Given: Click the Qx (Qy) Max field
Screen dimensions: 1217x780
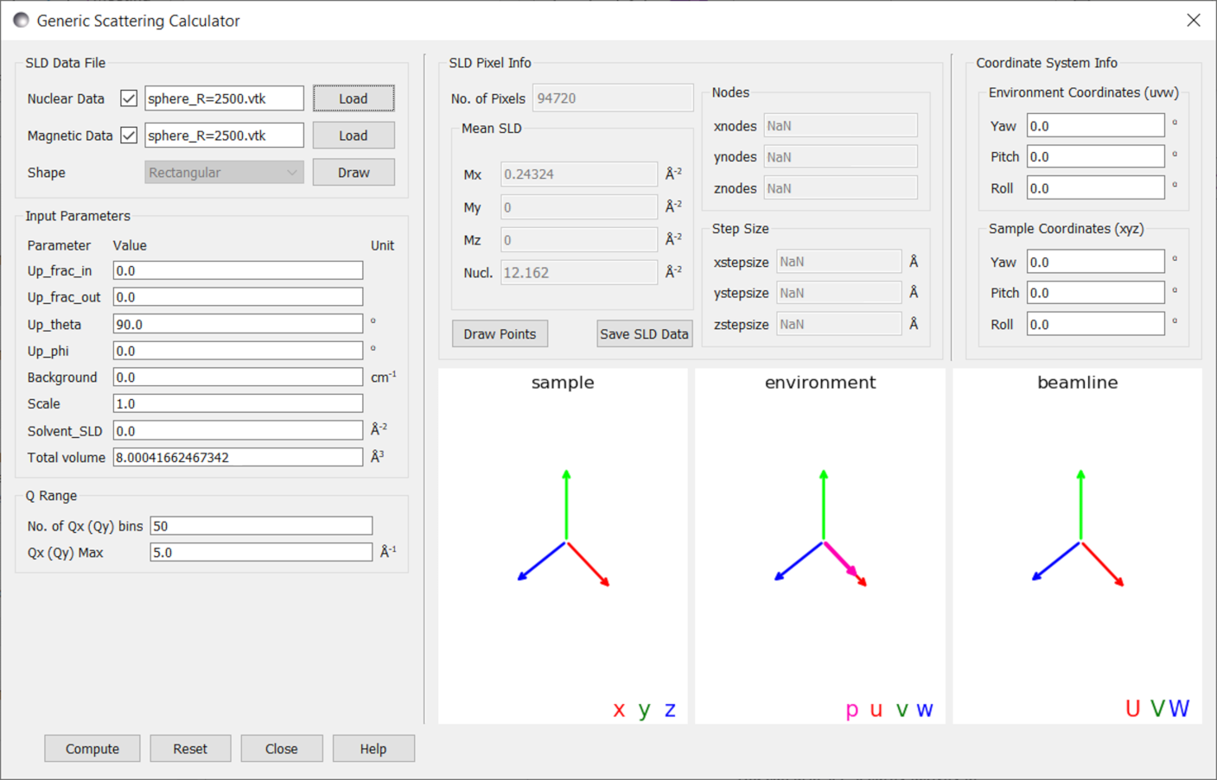Looking at the screenshot, I should pos(261,553).
